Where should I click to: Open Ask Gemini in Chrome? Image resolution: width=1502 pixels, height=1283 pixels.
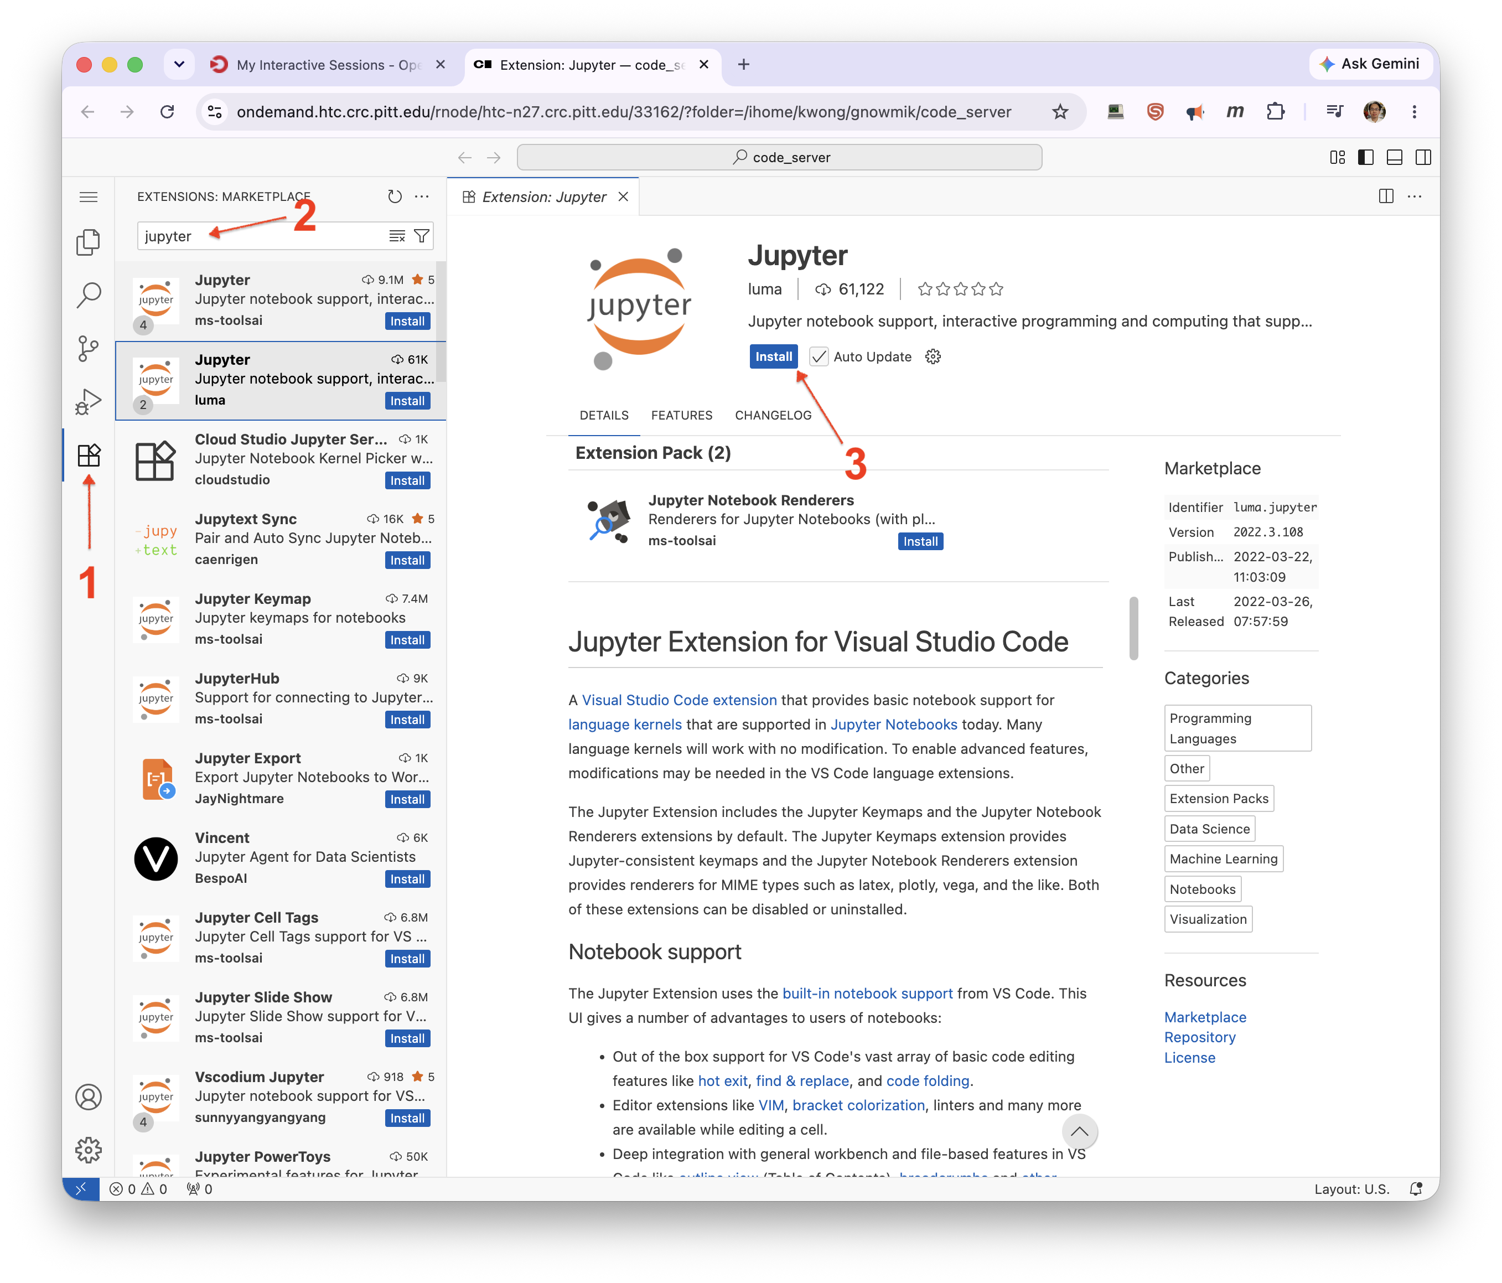pyautogui.click(x=1370, y=64)
